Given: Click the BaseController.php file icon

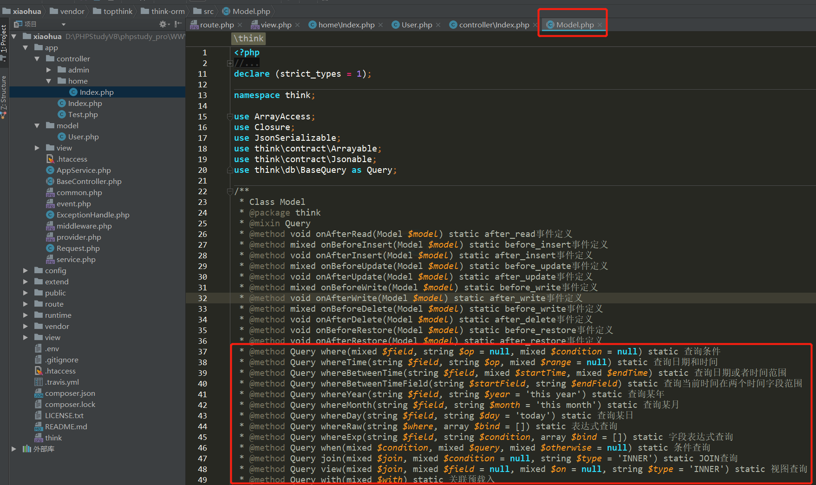Looking at the screenshot, I should (50, 181).
